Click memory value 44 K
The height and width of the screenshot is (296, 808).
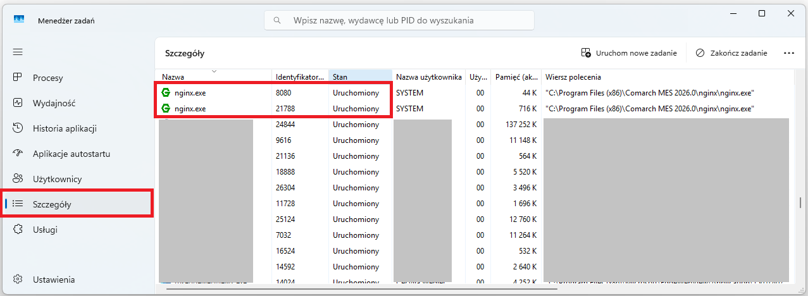pyautogui.click(x=529, y=93)
